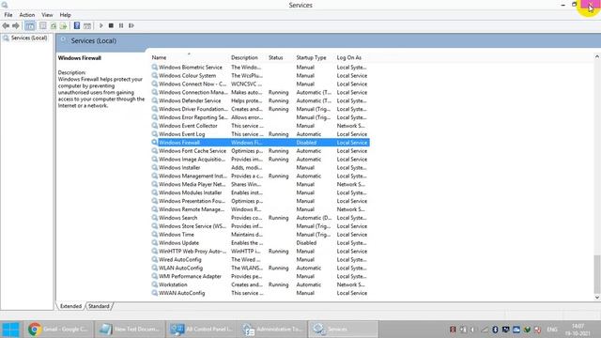Click the scroll-up arrow of the services list
Image resolution: width=601 pixels, height=338 pixels.
[597, 56]
